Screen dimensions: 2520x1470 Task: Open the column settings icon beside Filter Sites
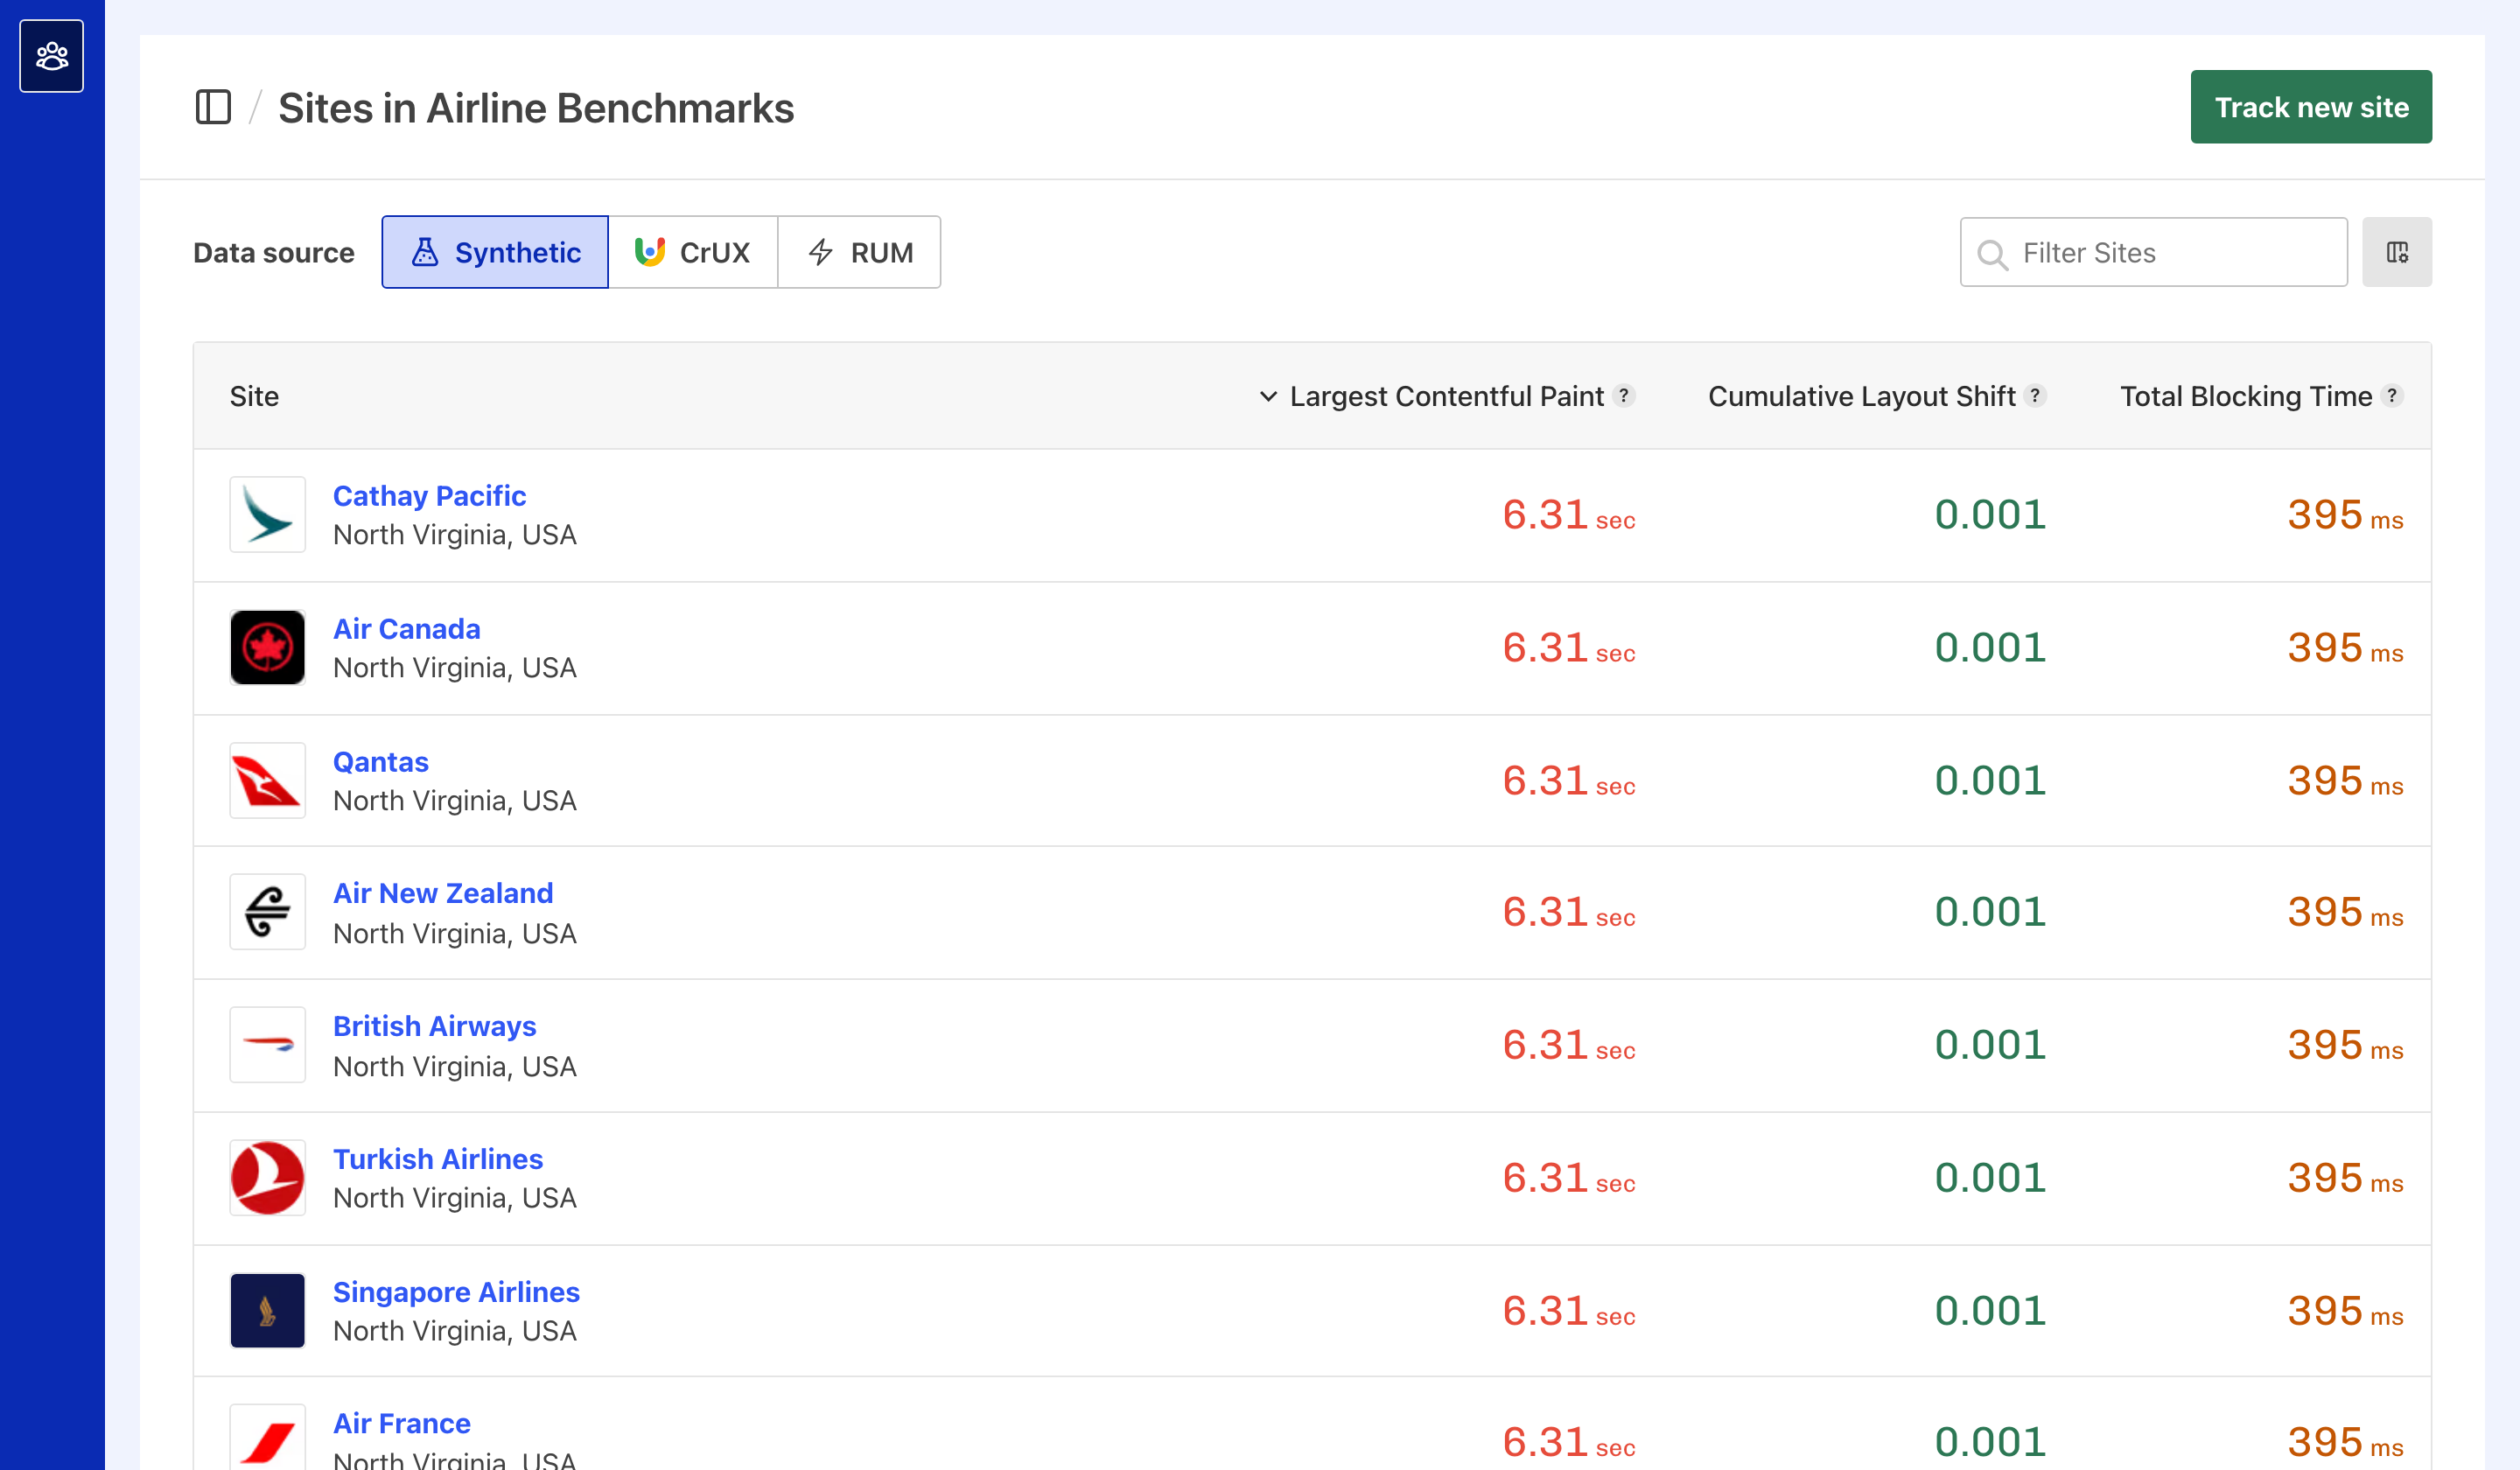pos(2397,252)
